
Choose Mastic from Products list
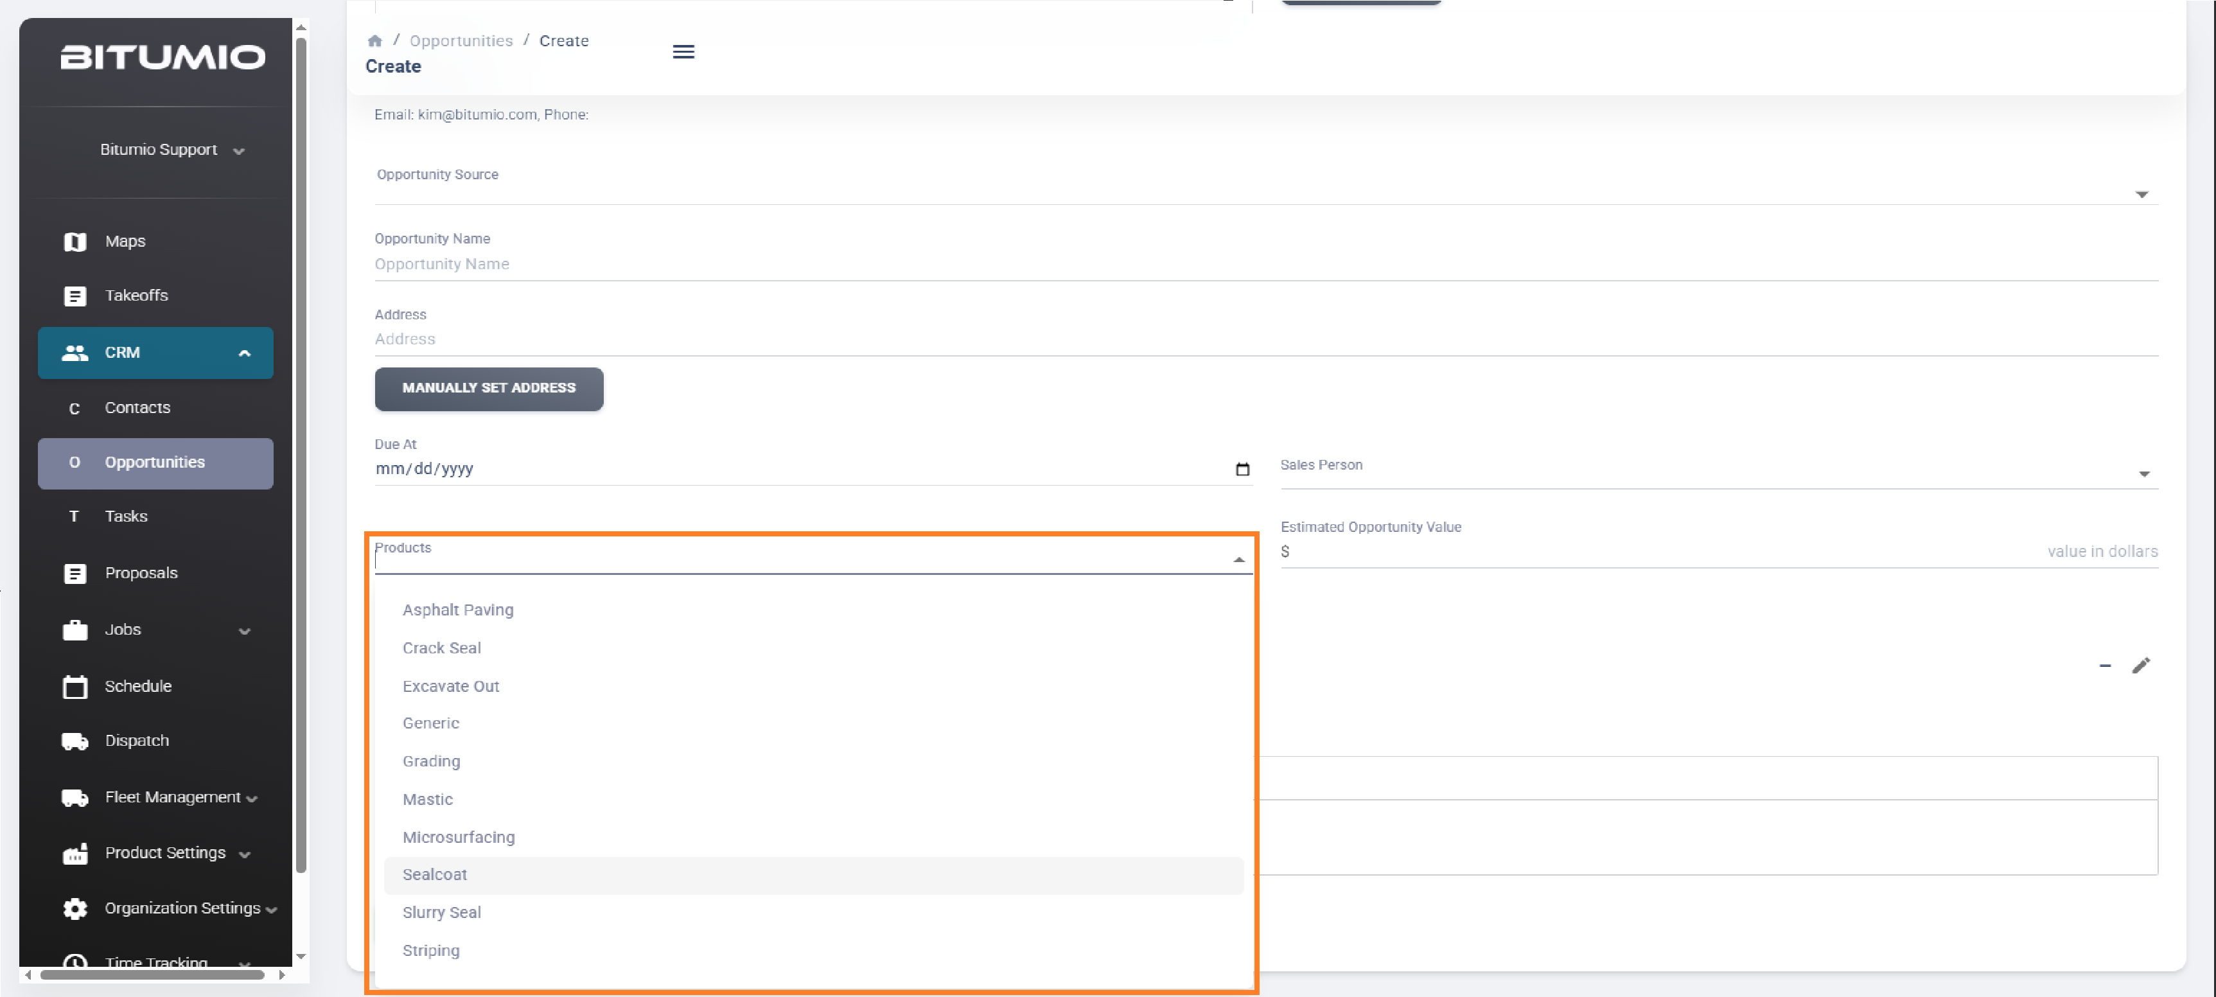pos(814,799)
